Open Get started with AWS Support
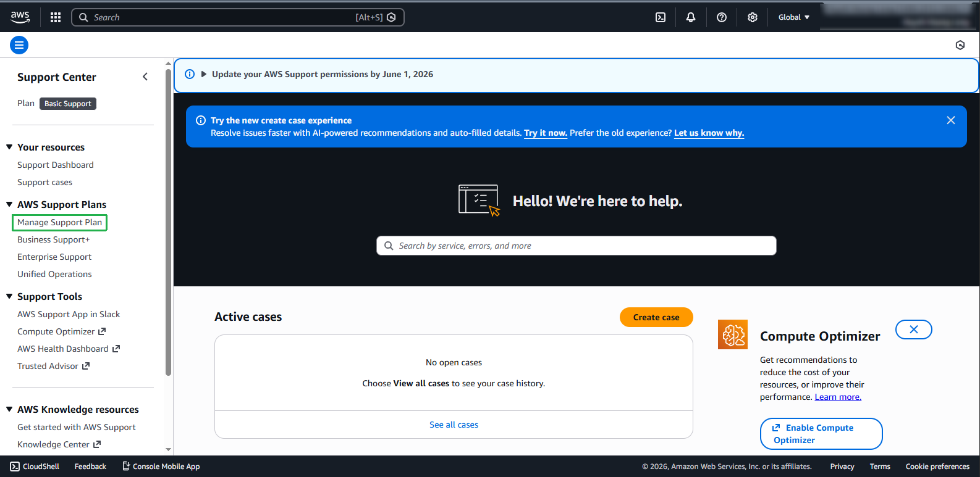The height and width of the screenshot is (477, 980). tap(77, 427)
